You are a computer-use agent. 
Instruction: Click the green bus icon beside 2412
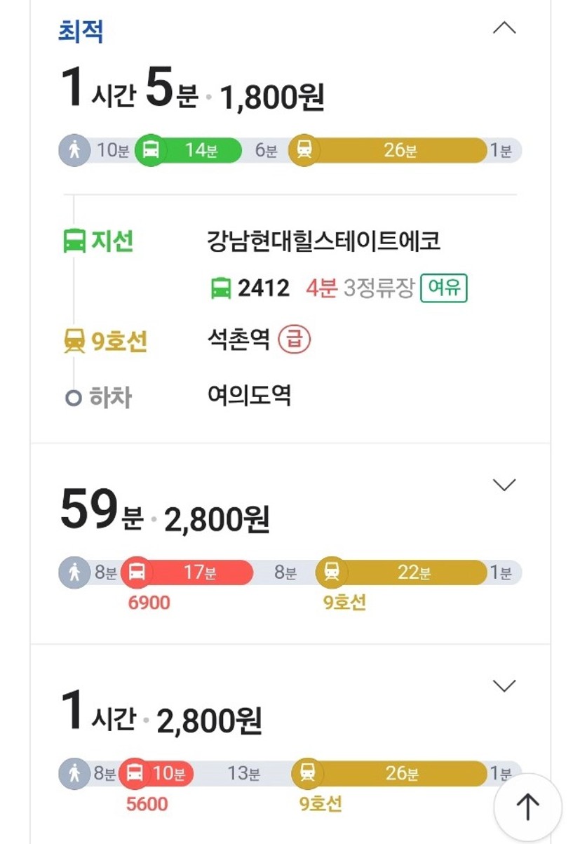221,288
